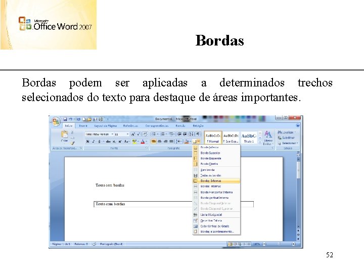Click the Numbering list icon

point(163,134)
